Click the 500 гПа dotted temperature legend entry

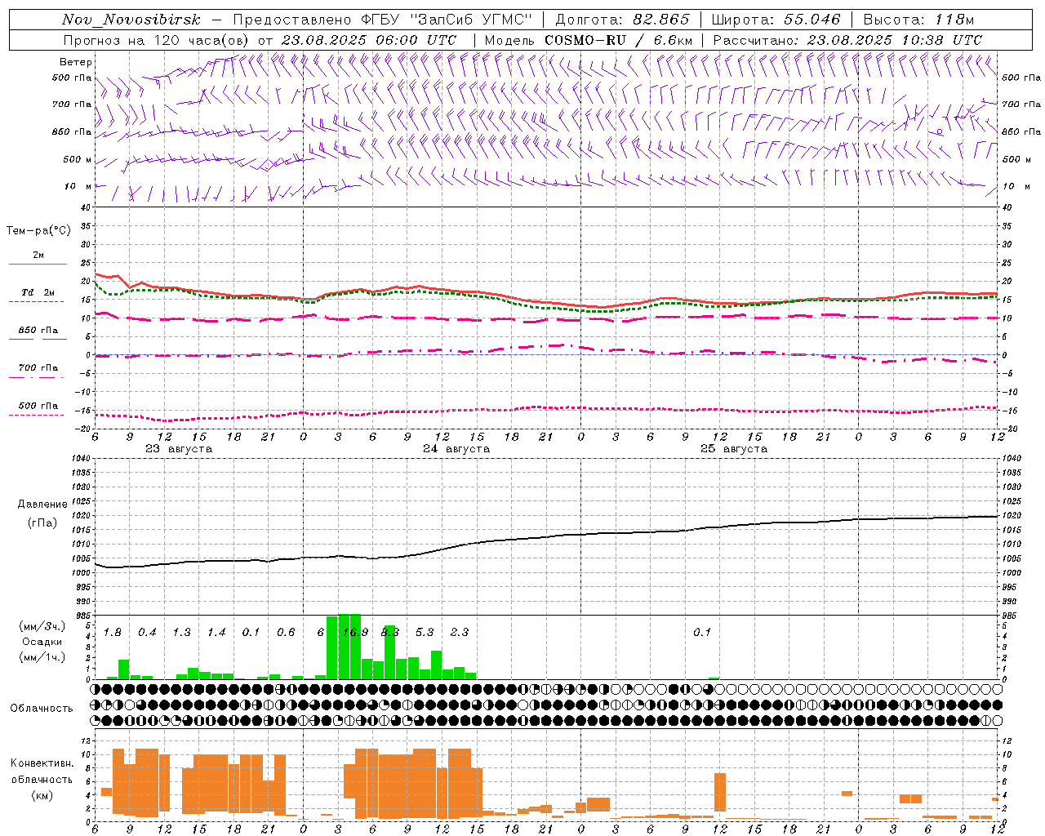38,408
